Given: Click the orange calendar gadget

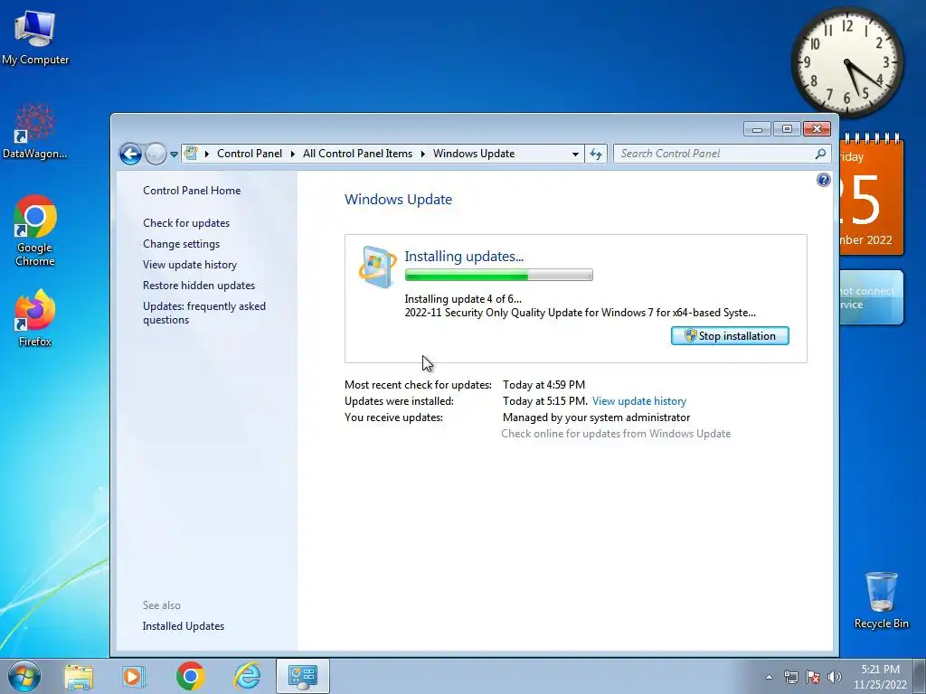Looking at the screenshot, I should (x=872, y=195).
